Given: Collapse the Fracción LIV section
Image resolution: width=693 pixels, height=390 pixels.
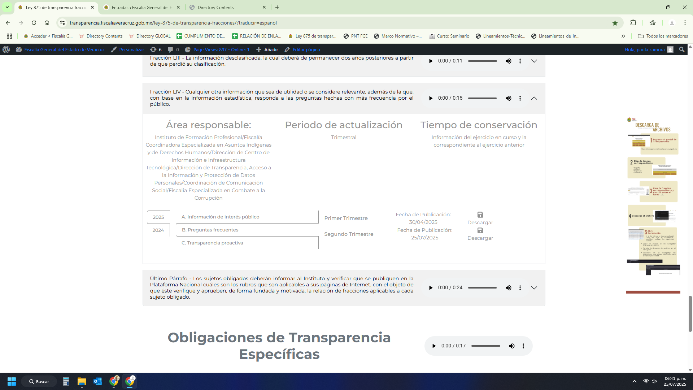Looking at the screenshot, I should click(534, 98).
